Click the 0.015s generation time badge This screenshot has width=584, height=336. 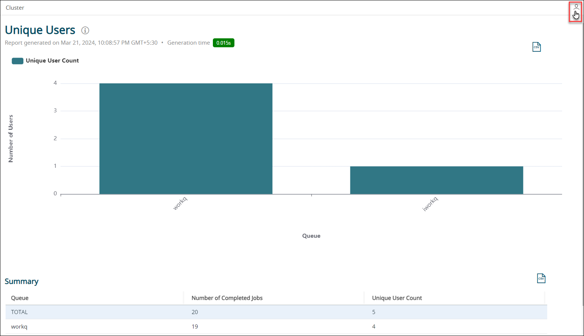coord(224,43)
